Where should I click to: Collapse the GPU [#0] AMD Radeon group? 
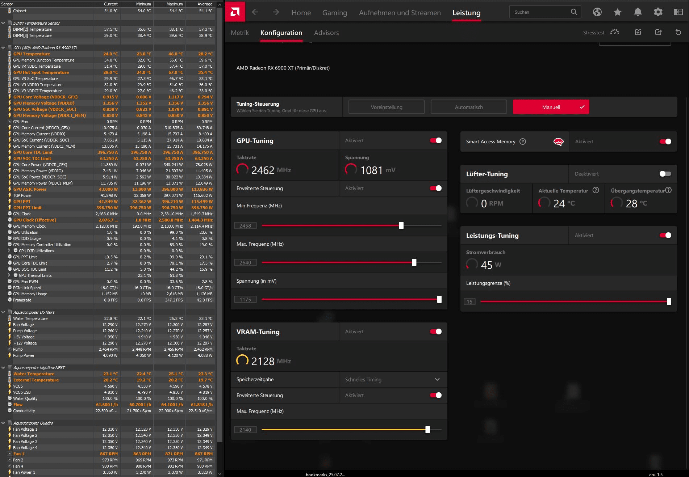3,48
